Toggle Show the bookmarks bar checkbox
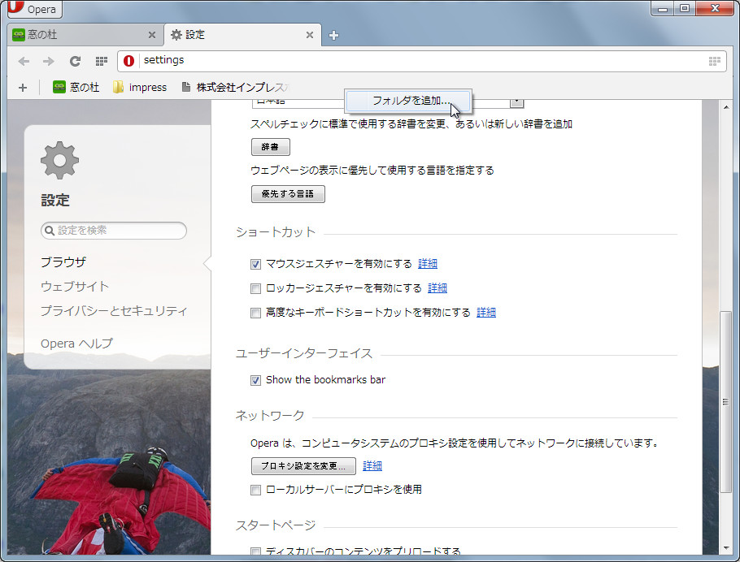The width and height of the screenshot is (740, 562). pyautogui.click(x=255, y=380)
